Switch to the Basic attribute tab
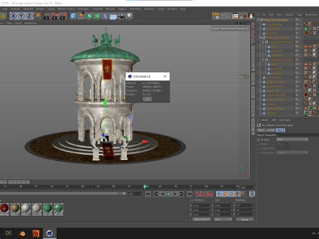 pyautogui.click(x=261, y=130)
